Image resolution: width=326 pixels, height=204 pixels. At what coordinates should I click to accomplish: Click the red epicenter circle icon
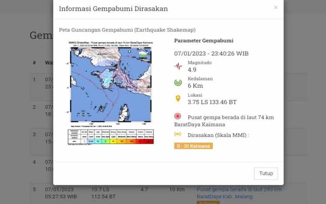point(178,116)
